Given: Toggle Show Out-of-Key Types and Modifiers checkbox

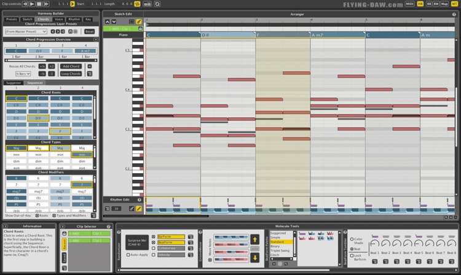Looking at the screenshot, I should (x=54, y=215).
